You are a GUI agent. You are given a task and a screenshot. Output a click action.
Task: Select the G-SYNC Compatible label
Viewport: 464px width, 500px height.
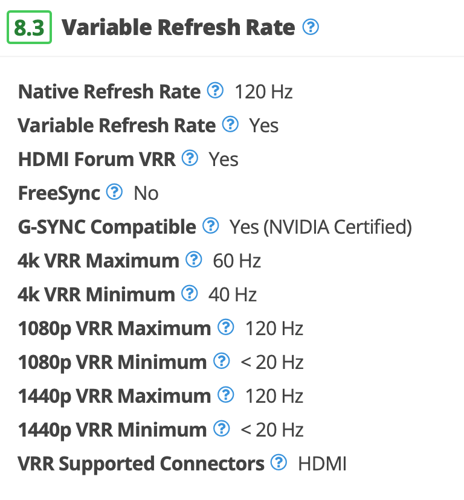[x=107, y=227]
